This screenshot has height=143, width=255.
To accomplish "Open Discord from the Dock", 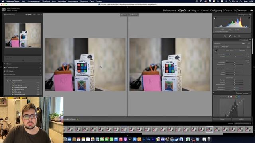I will click(x=163, y=139).
